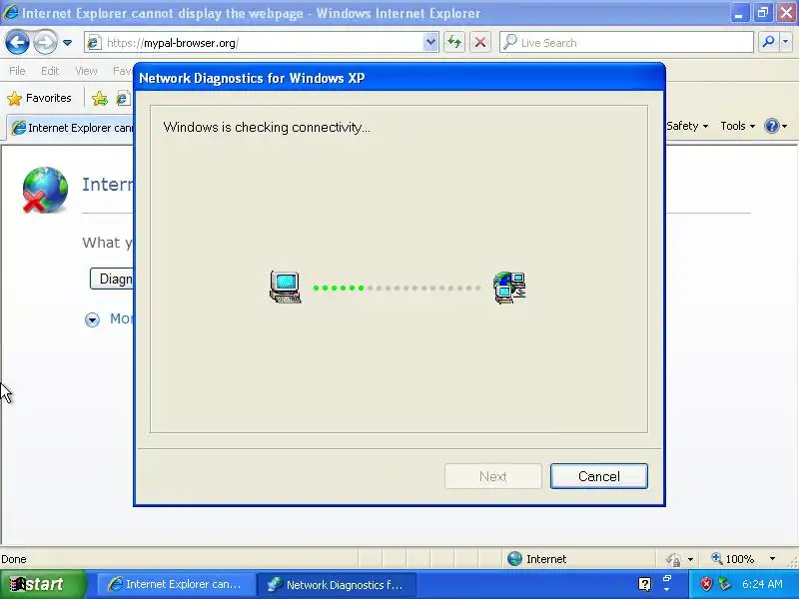Viewport: 799px width, 599px height.
Task: Click the Back navigation arrow
Action: [x=17, y=42]
